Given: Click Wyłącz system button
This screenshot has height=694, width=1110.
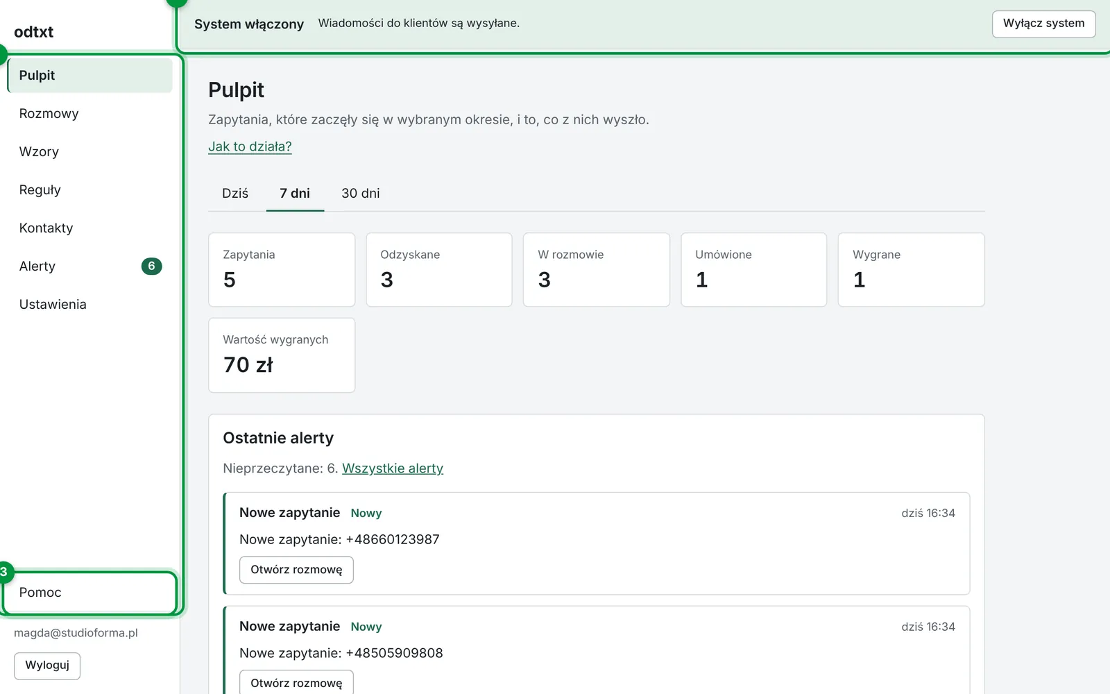Looking at the screenshot, I should click(1043, 24).
